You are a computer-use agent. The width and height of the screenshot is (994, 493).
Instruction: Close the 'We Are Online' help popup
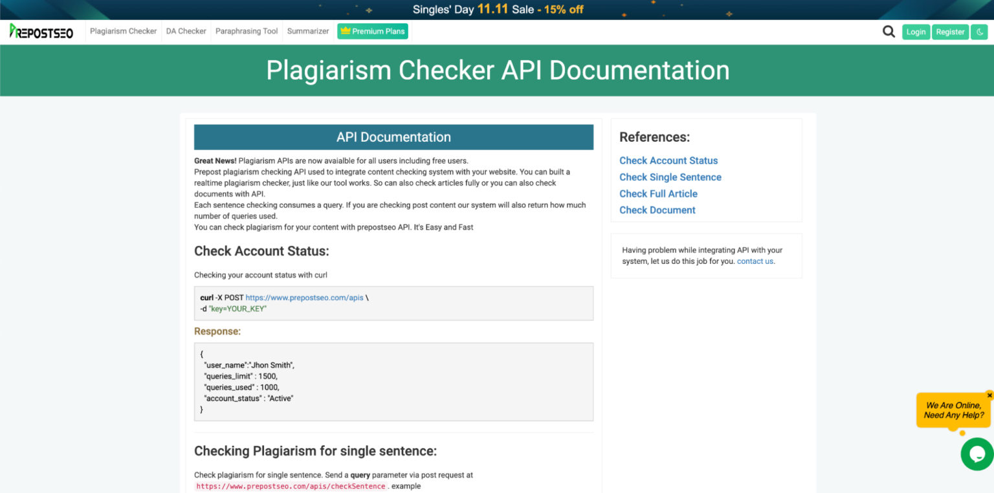(989, 395)
